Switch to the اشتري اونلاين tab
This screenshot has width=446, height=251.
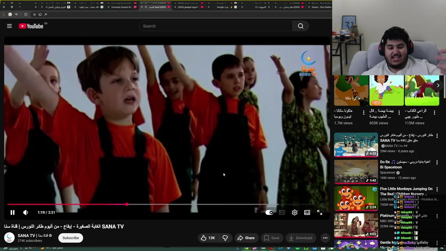coord(56,7)
